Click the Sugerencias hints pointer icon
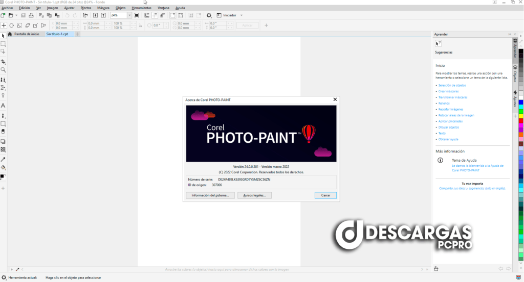The height and width of the screenshot is (282, 524). 438,43
